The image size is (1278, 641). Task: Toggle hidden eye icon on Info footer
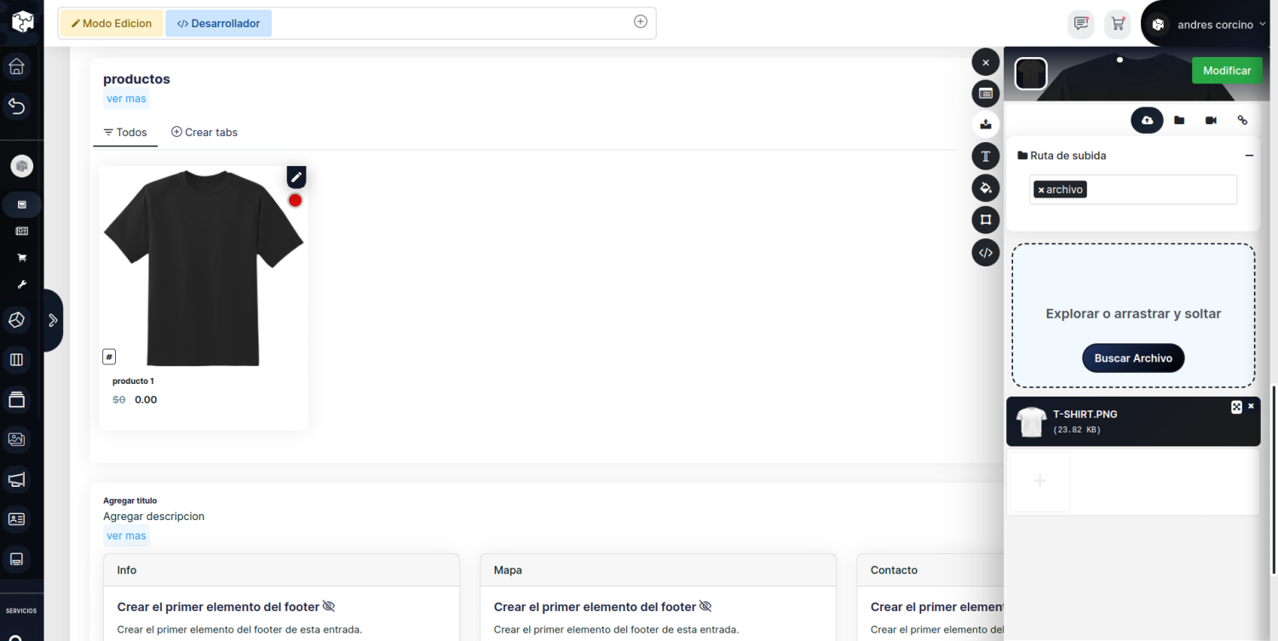pyautogui.click(x=329, y=606)
